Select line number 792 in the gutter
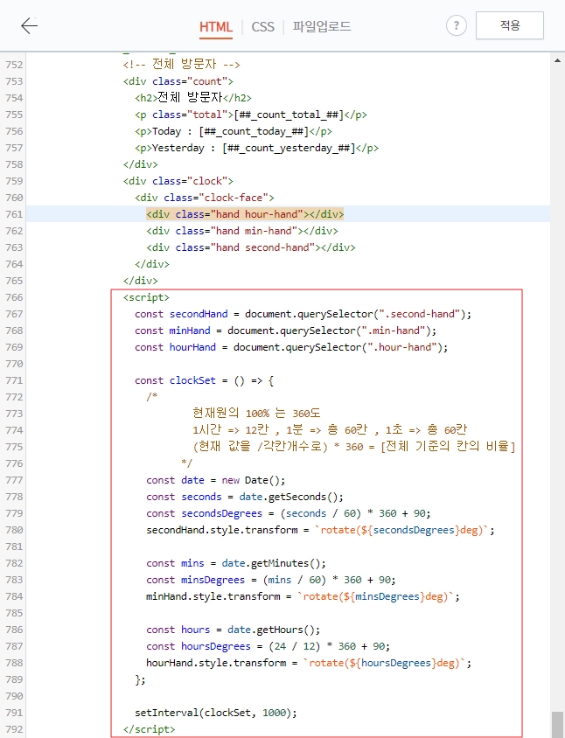This screenshot has height=738, width=565. [14, 729]
